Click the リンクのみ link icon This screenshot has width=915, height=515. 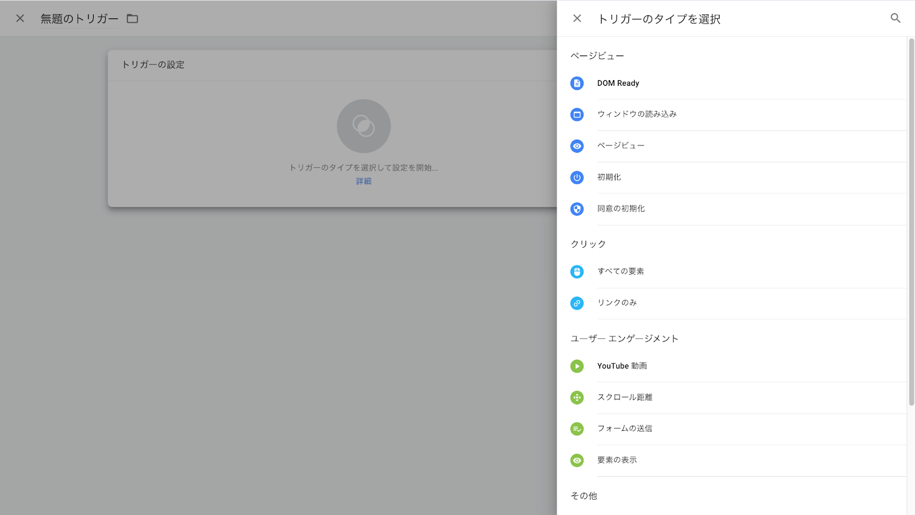coord(577,303)
